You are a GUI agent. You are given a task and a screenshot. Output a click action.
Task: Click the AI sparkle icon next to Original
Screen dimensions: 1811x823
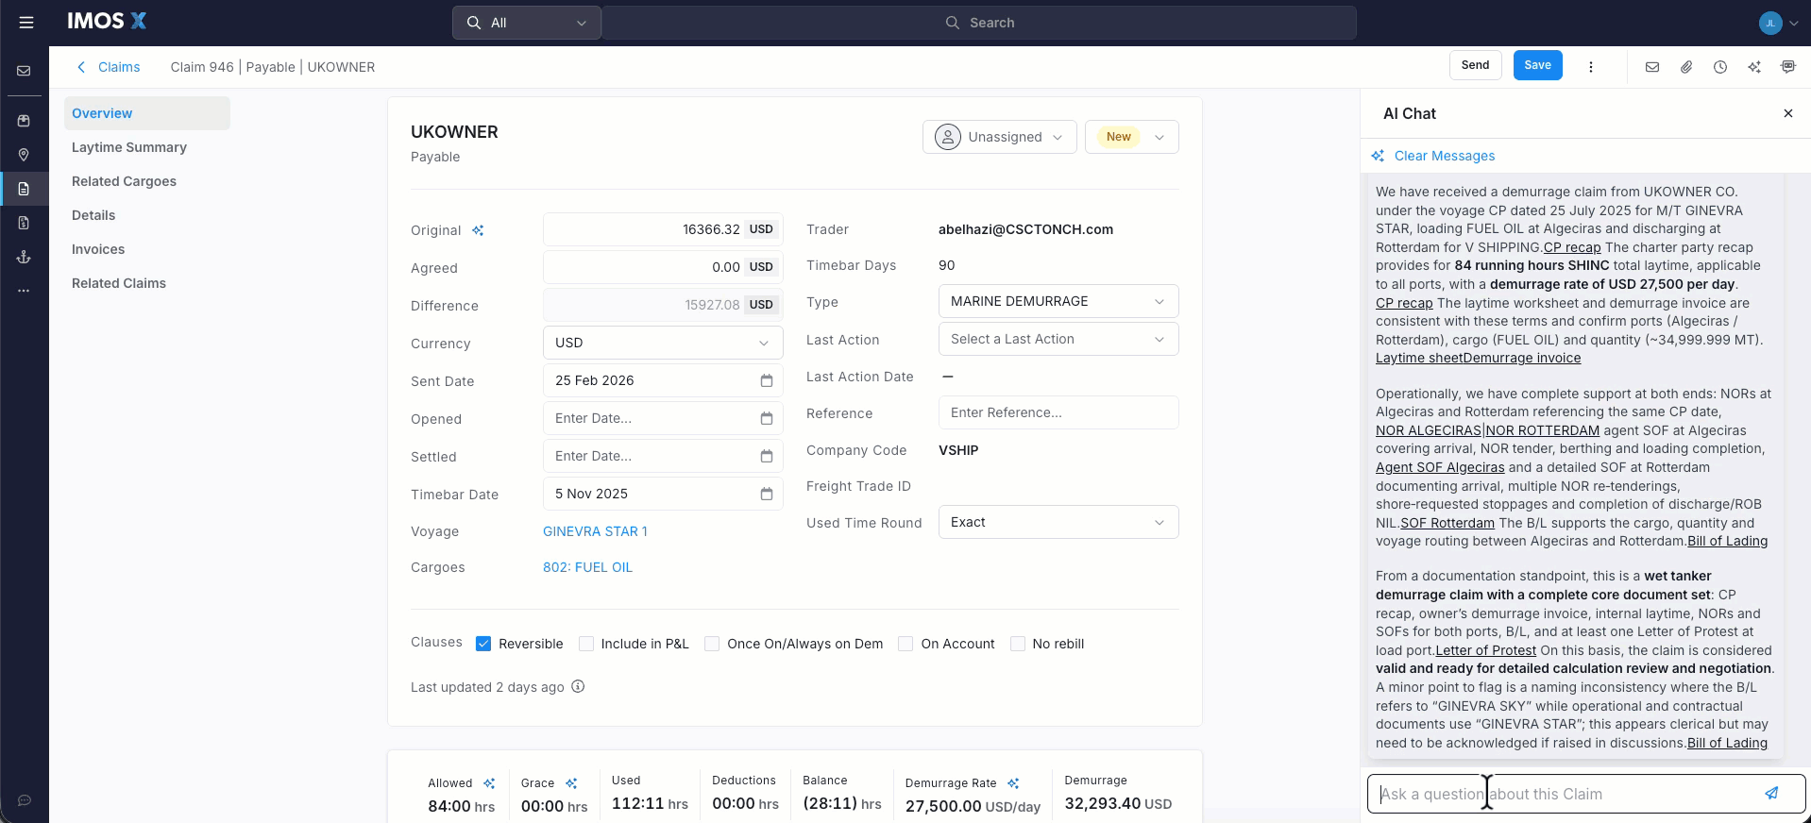pyautogui.click(x=478, y=230)
